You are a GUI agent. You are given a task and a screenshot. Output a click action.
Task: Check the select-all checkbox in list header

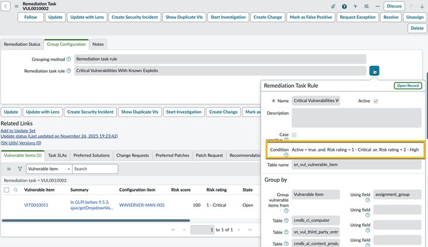coord(6,190)
